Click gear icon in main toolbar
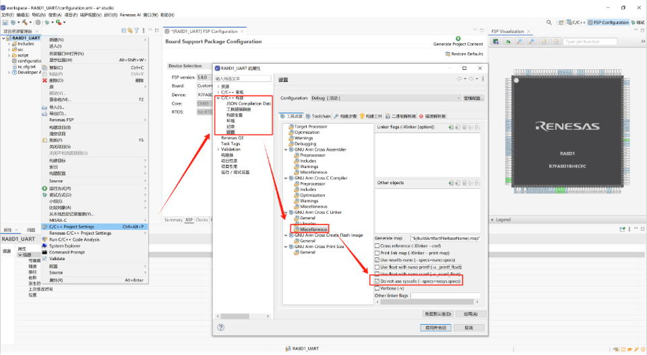Image resolution: width=647 pixels, height=355 pixels. point(38,22)
